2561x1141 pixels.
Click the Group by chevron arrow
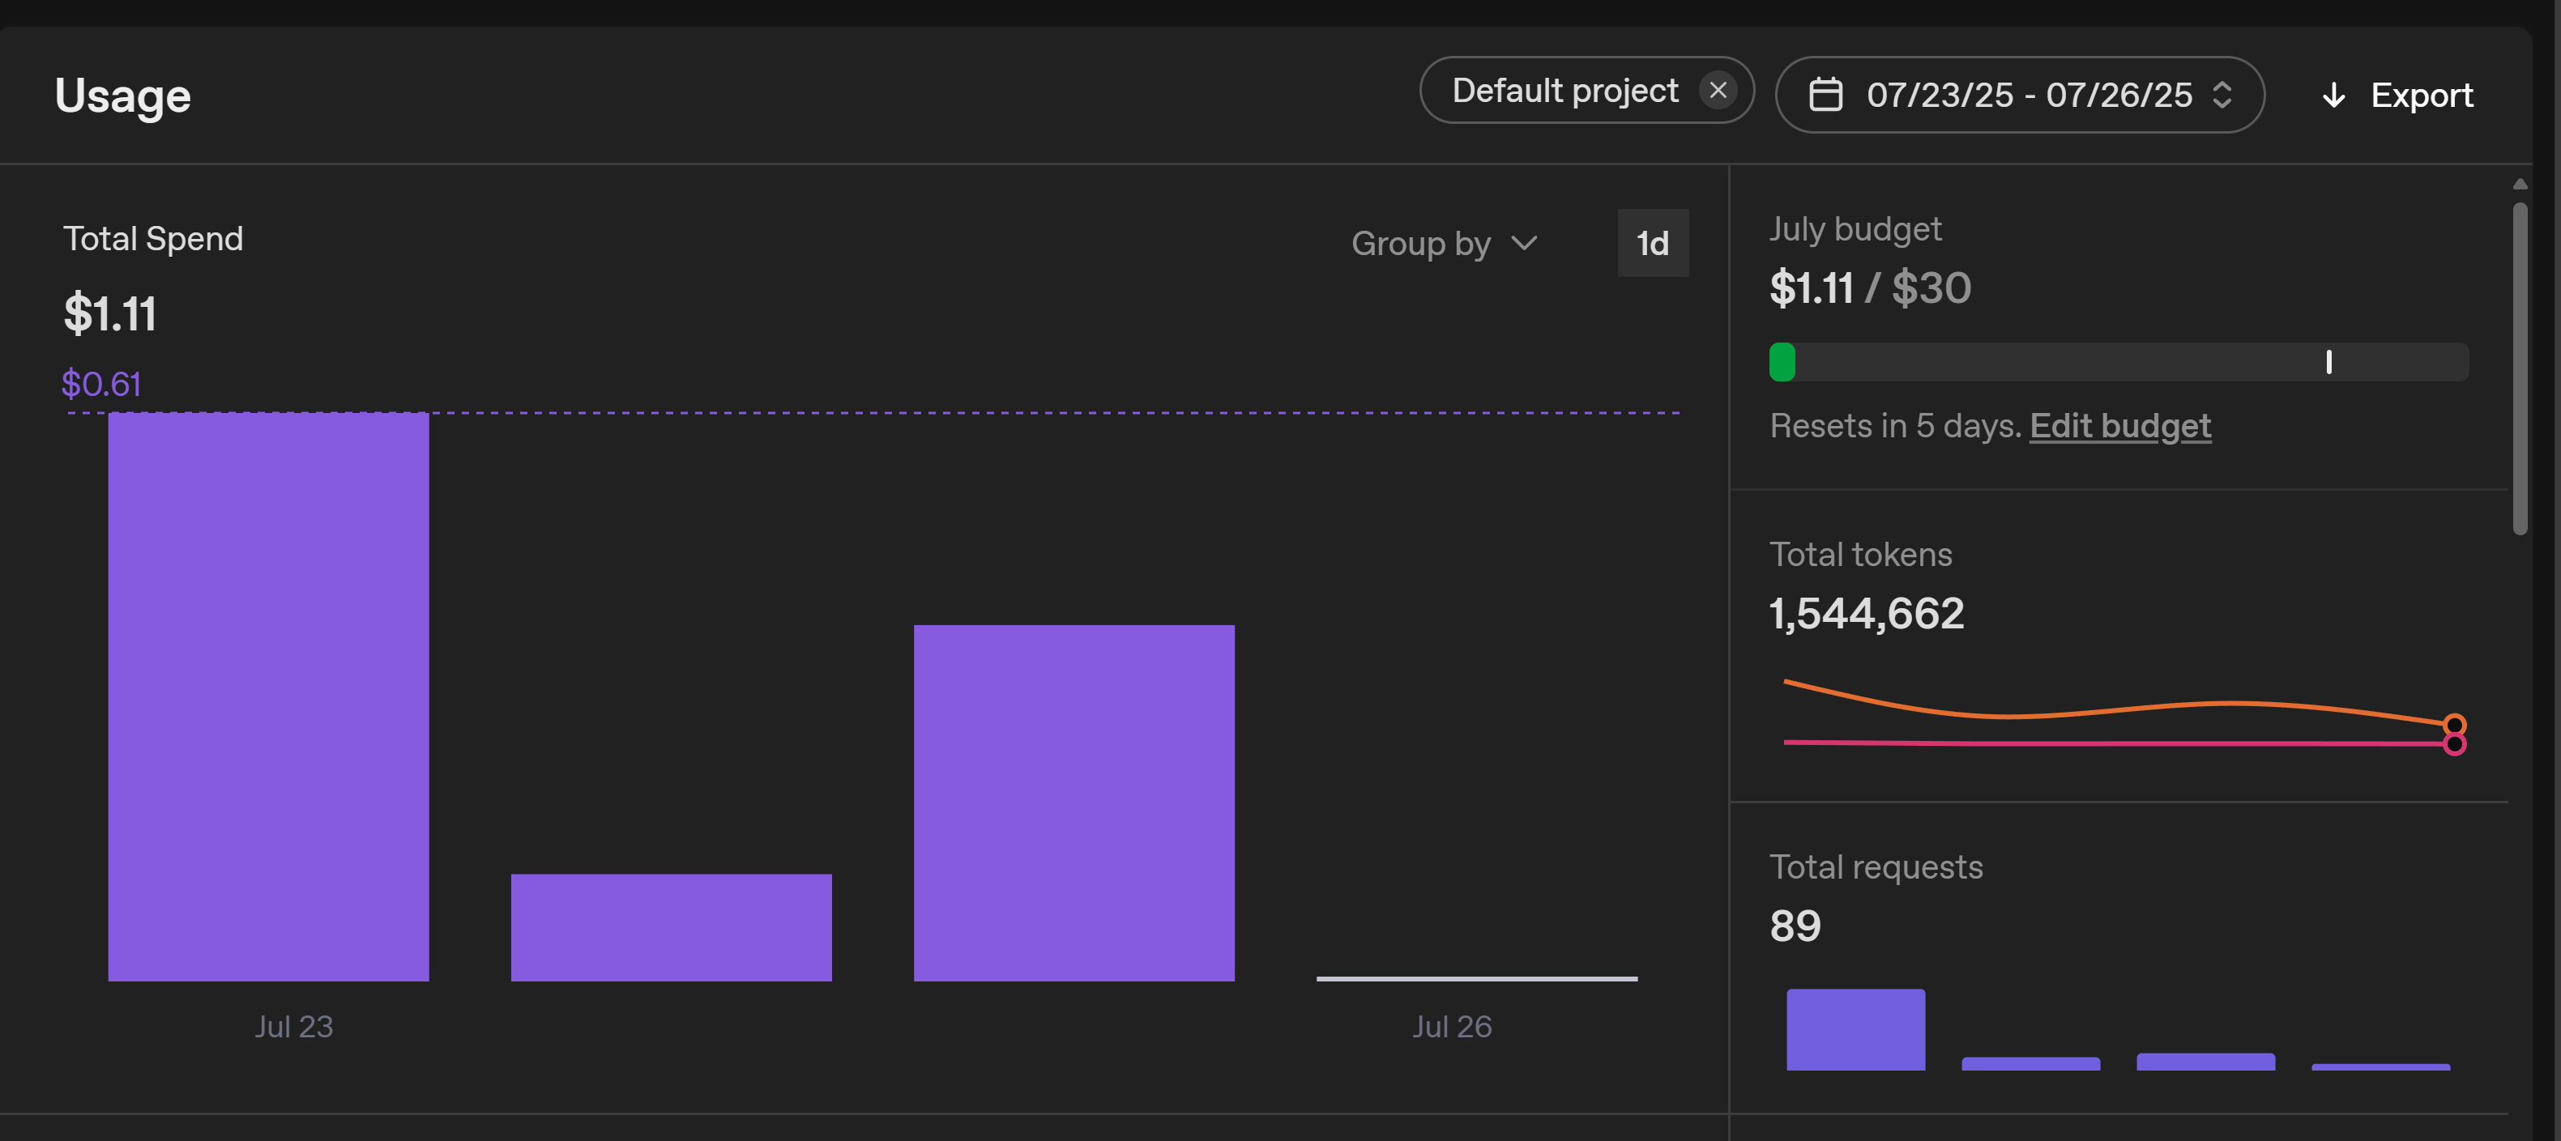[1523, 244]
